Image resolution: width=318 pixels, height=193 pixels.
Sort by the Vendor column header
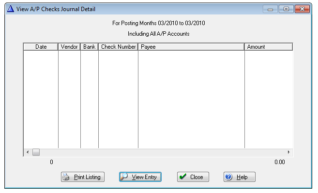tap(69, 47)
